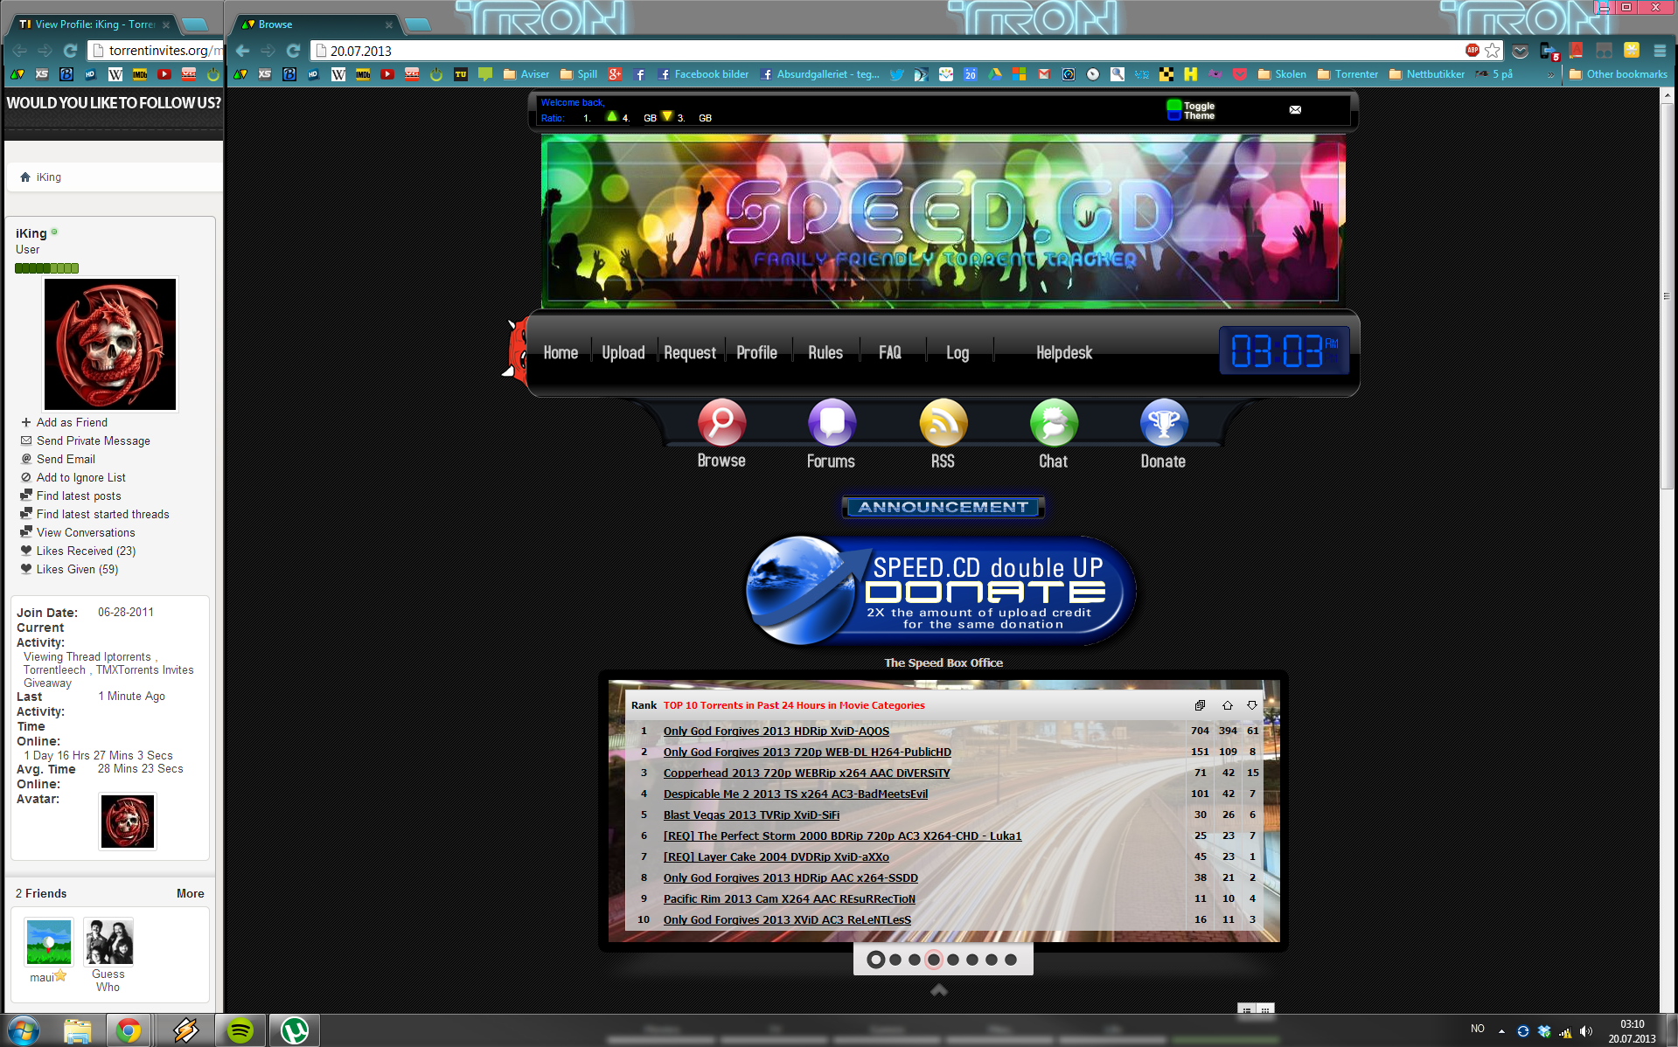Screen dimensions: 1678x1047
Task: Open Spotify from the taskbar
Action: [240, 1031]
